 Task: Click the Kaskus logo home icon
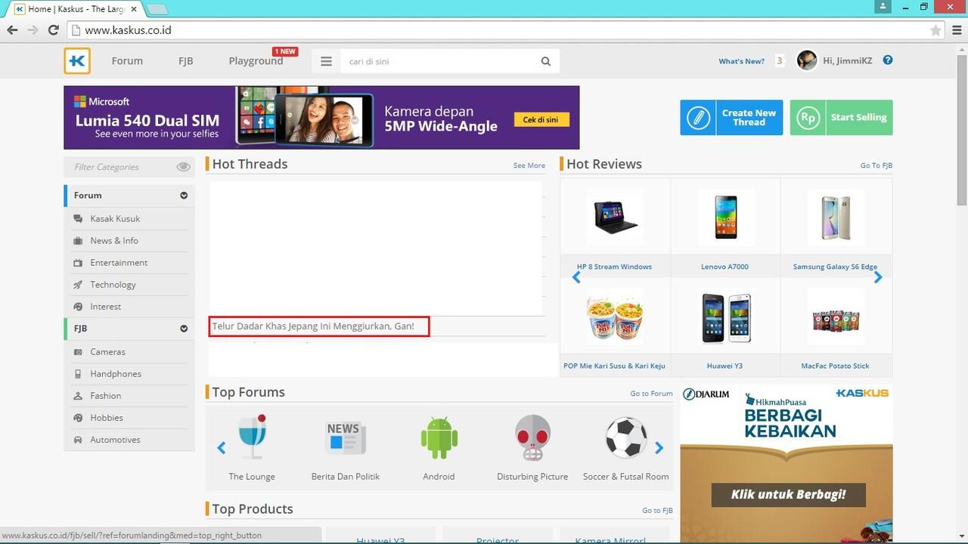tap(77, 61)
